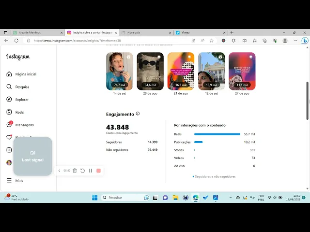Close the Nova guia tab
310x232 pixels.
click(170, 33)
